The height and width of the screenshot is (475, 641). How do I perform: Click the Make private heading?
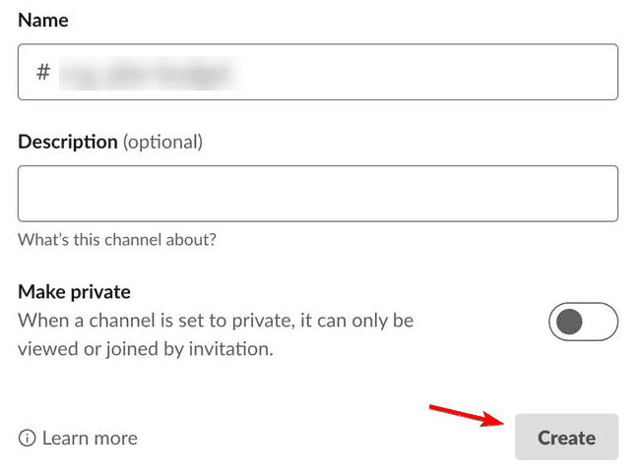[x=74, y=292]
